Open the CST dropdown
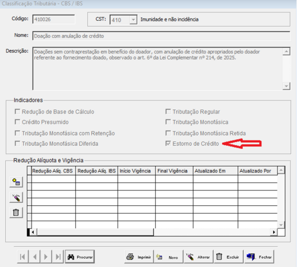Viewport: 297px width, 267px height. [133, 20]
